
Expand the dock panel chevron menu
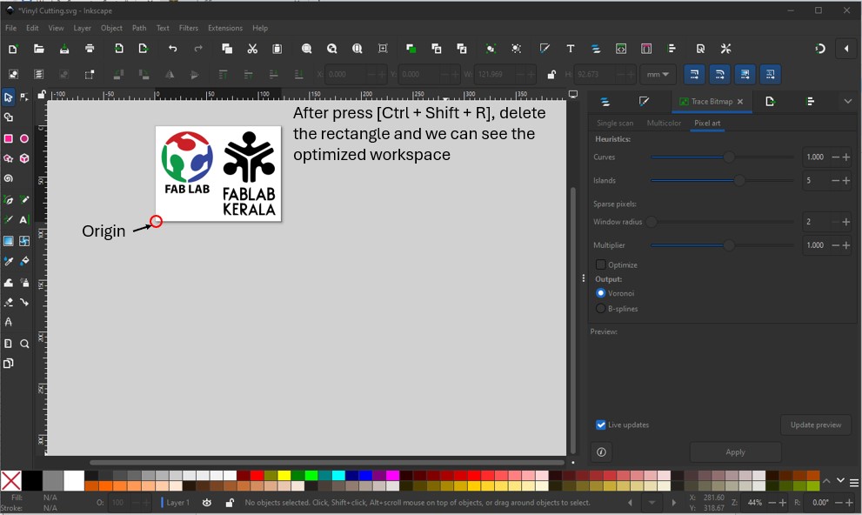tap(848, 102)
